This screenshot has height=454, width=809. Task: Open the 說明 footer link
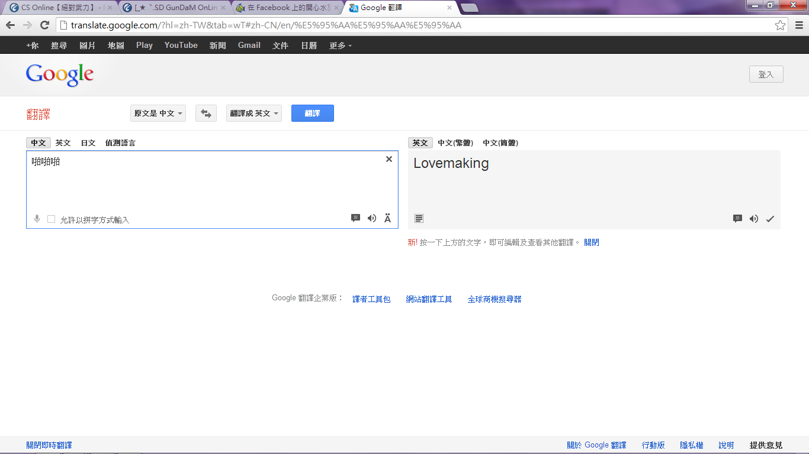[x=727, y=445]
